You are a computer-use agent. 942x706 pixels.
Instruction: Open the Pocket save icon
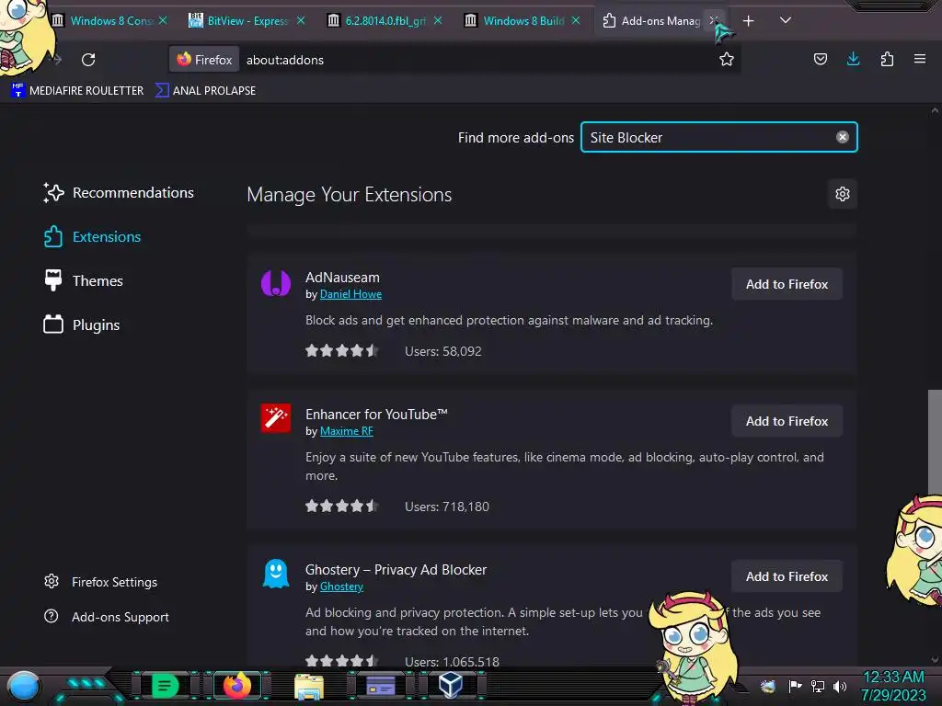coord(820,59)
